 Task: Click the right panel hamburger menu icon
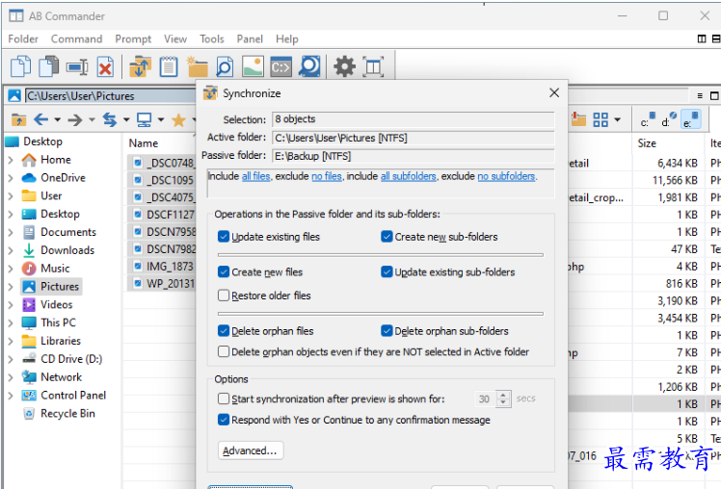pos(700,96)
